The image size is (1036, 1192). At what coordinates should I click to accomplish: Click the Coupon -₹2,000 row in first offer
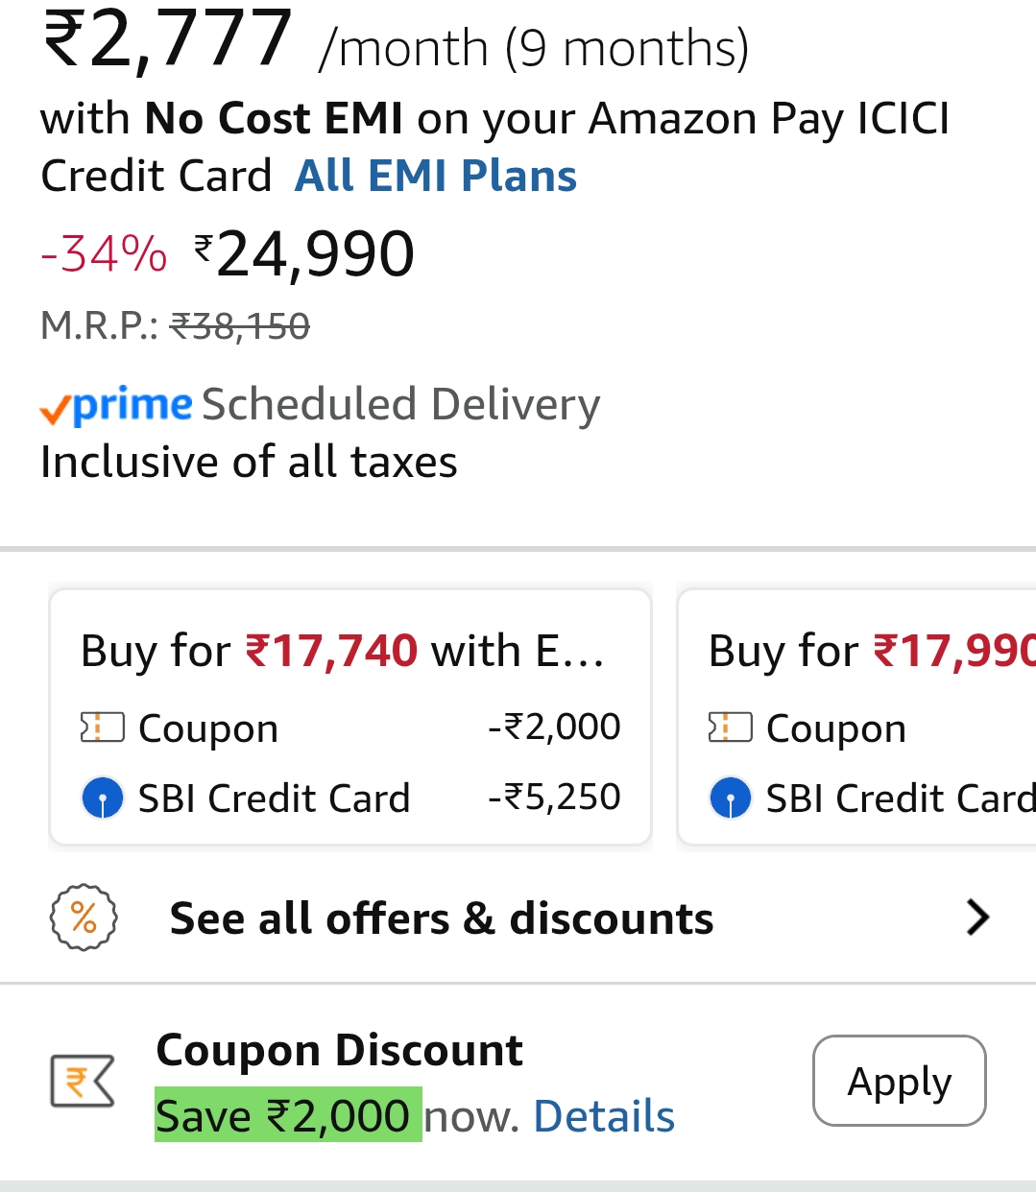coord(350,727)
